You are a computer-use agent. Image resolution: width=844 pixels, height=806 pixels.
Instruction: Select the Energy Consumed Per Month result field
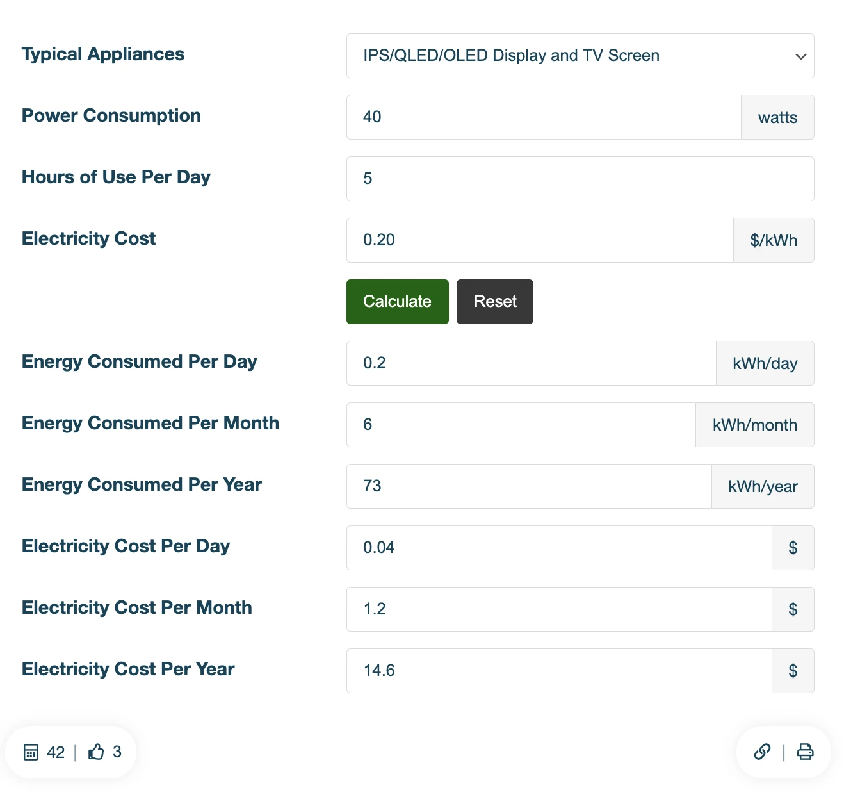point(521,425)
